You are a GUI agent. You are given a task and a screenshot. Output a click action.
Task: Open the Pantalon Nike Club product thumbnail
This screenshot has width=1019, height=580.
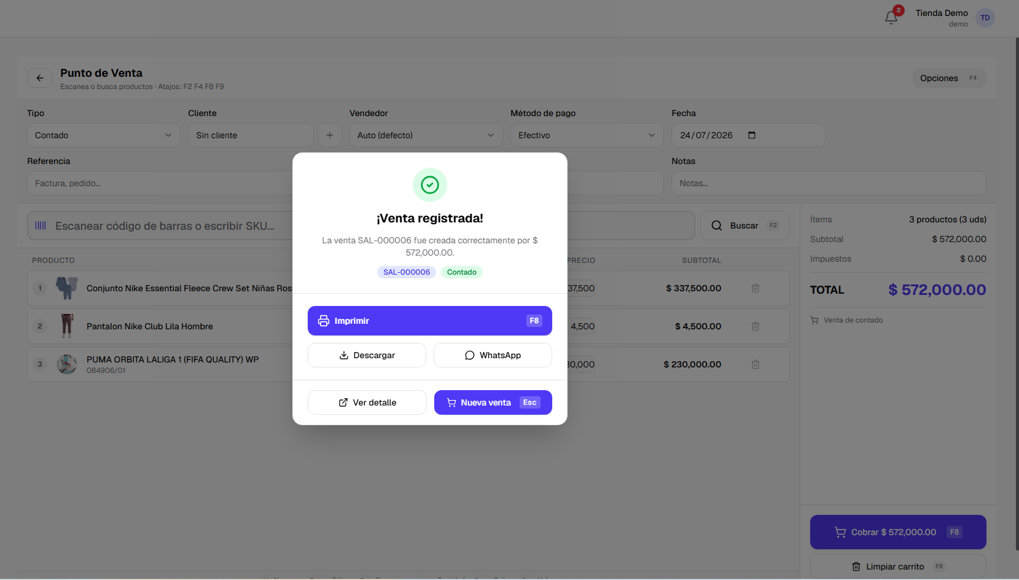point(67,326)
